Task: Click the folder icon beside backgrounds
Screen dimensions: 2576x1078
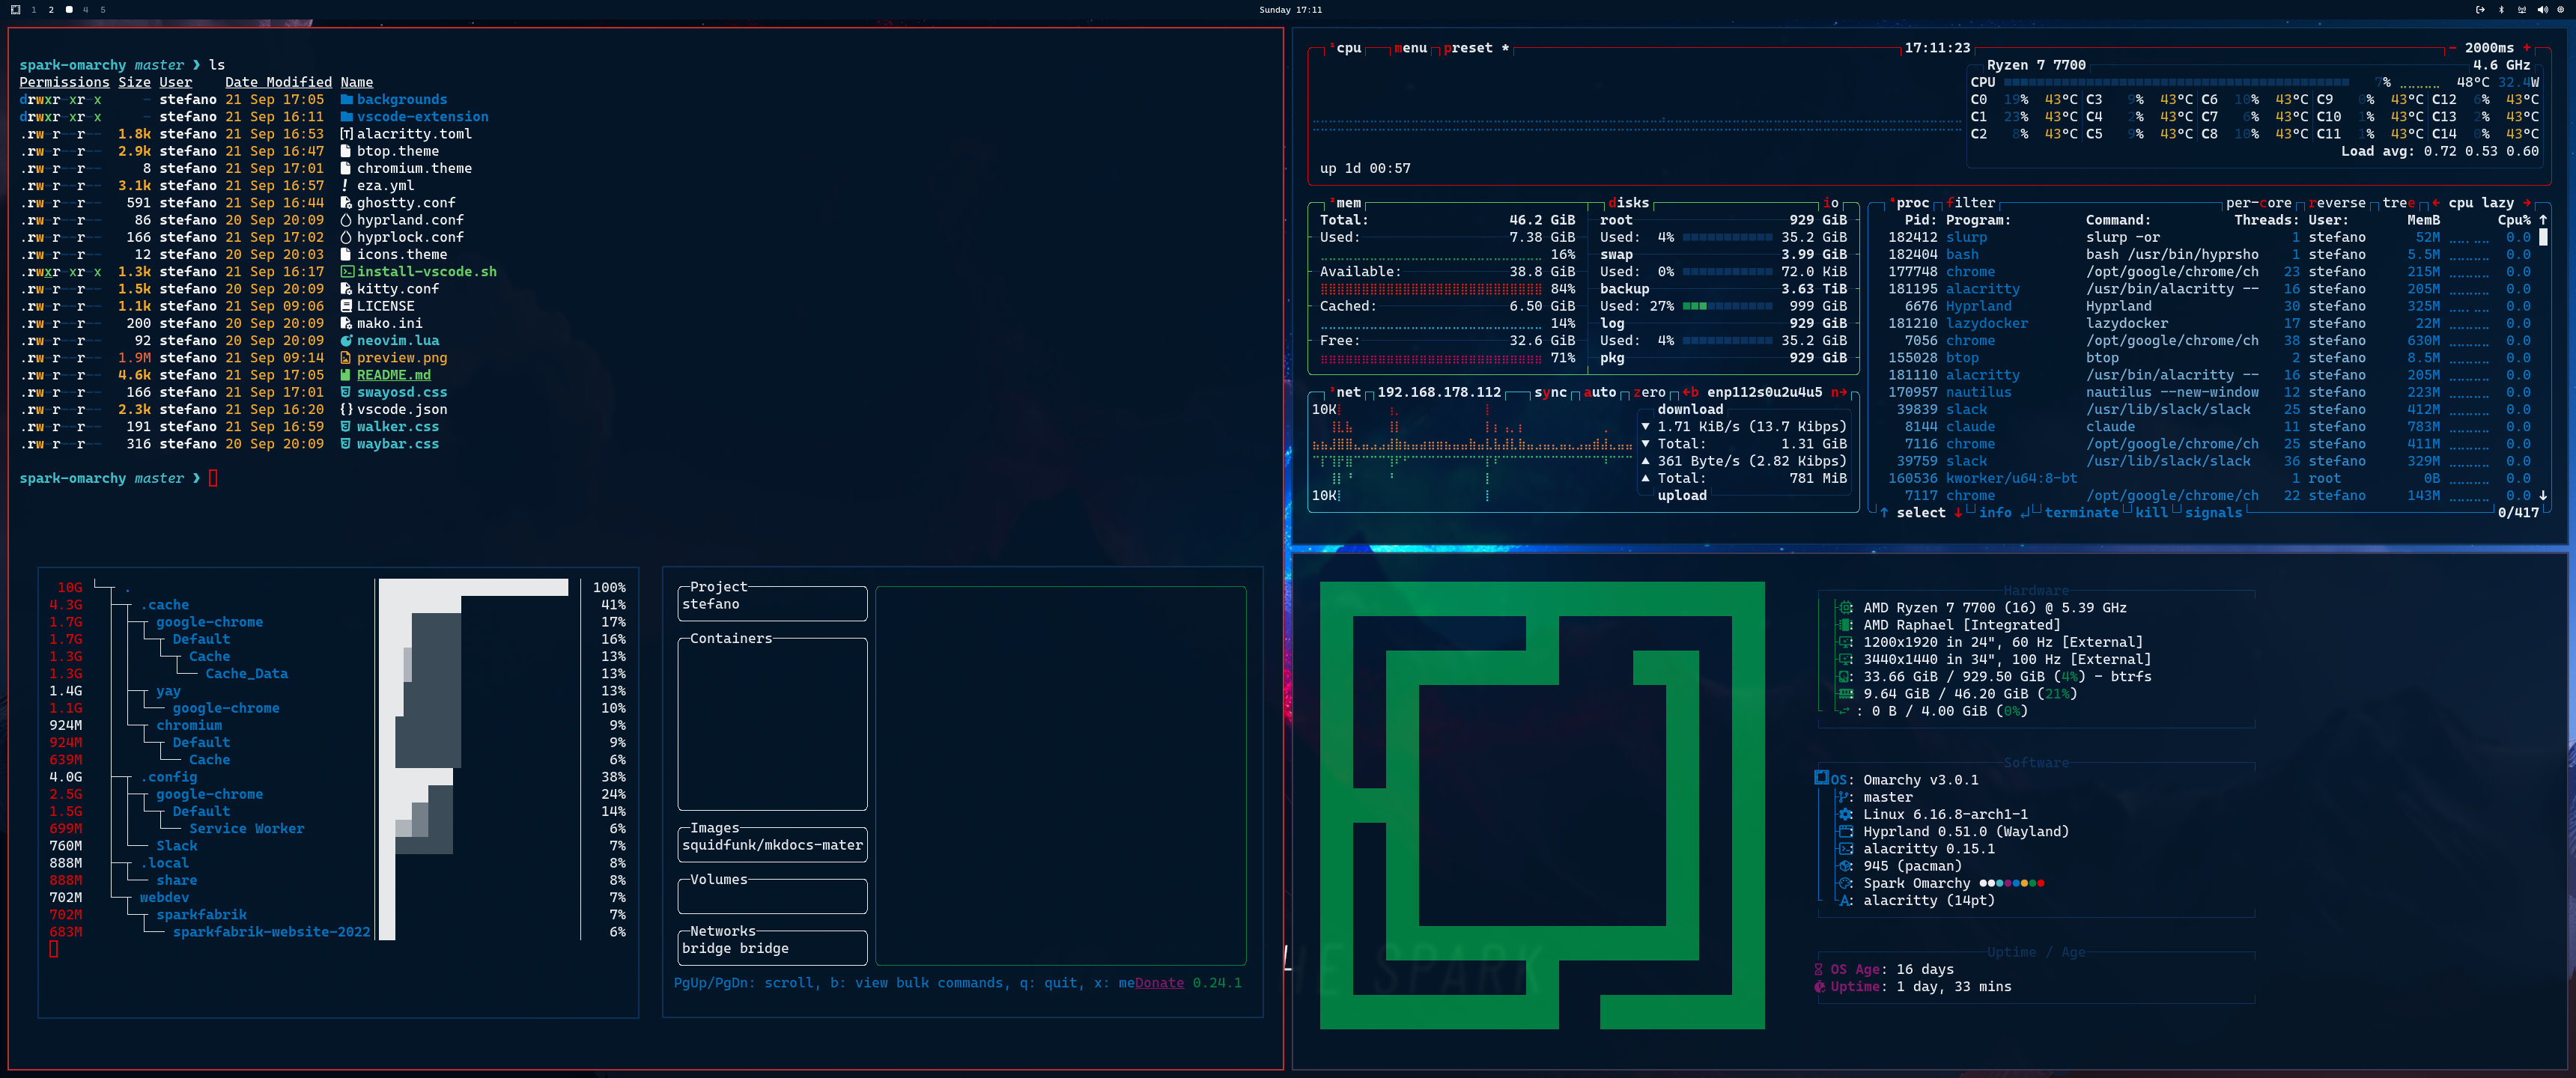Action: pyautogui.click(x=346, y=99)
